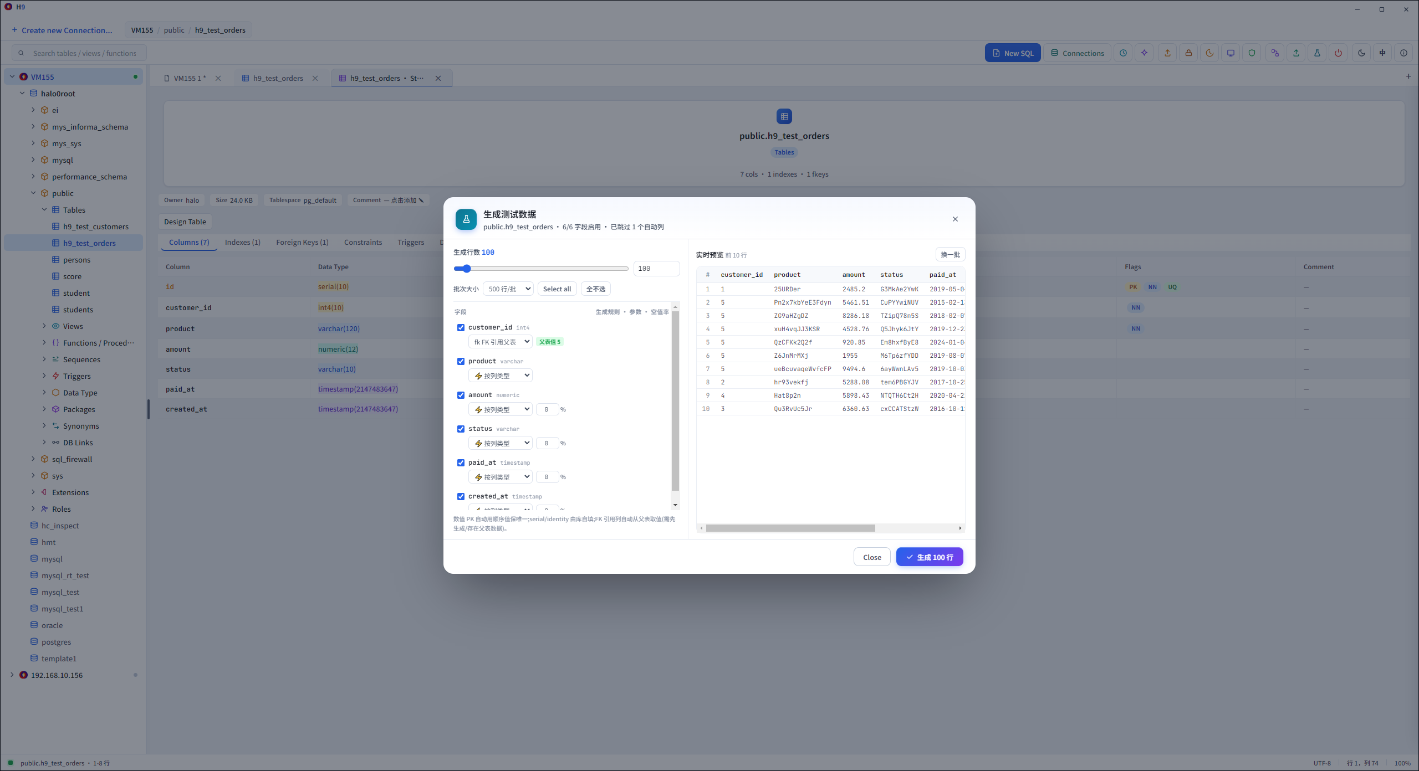Viewport: 1419px width, 771px height.
Task: Click the lock icon in toolbar
Action: coord(1188,53)
